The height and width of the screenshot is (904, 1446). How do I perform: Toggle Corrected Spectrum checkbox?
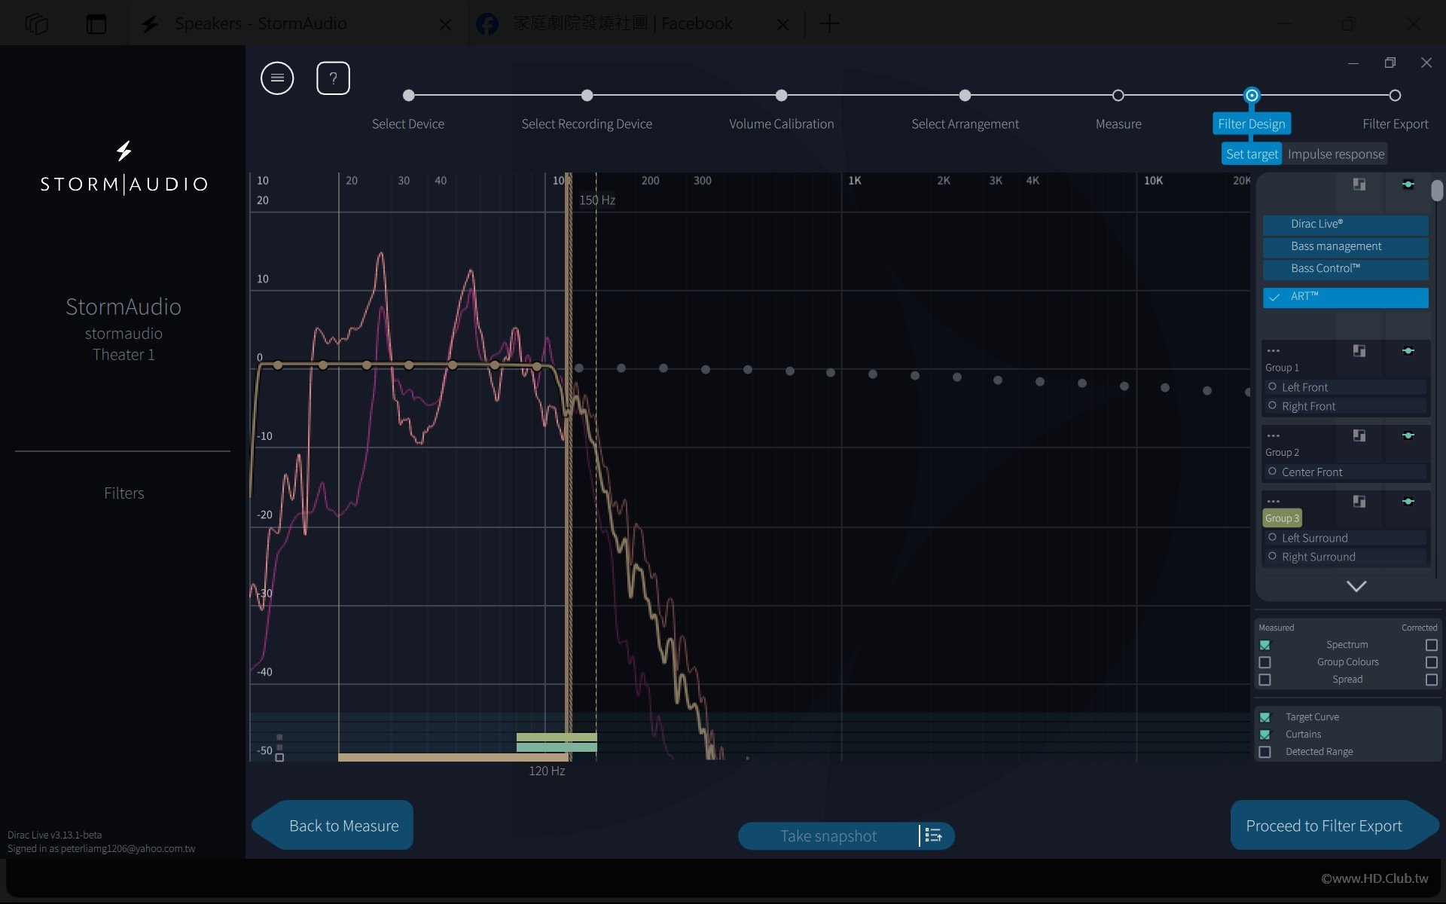tap(1432, 645)
